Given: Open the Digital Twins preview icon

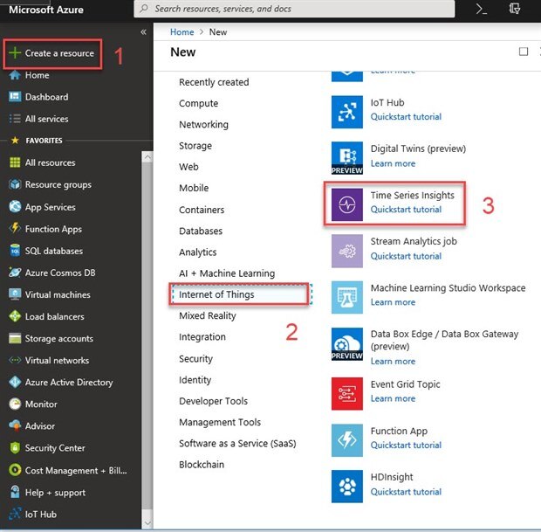Looking at the screenshot, I should click(347, 157).
